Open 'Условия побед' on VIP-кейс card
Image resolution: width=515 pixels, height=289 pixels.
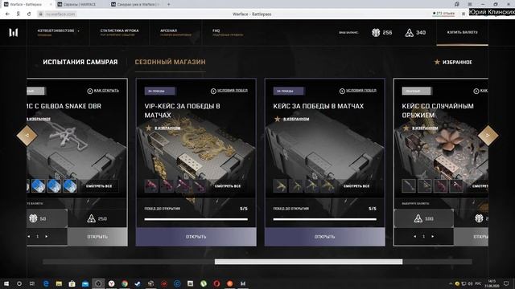coord(229,91)
